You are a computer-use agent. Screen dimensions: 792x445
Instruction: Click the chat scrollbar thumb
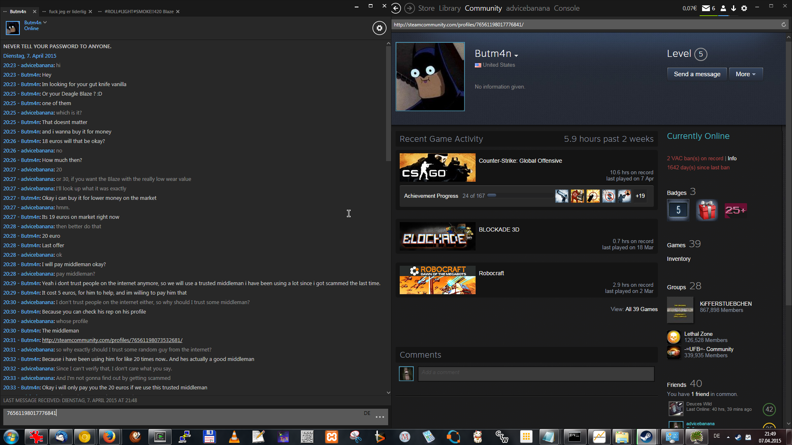click(x=388, y=103)
